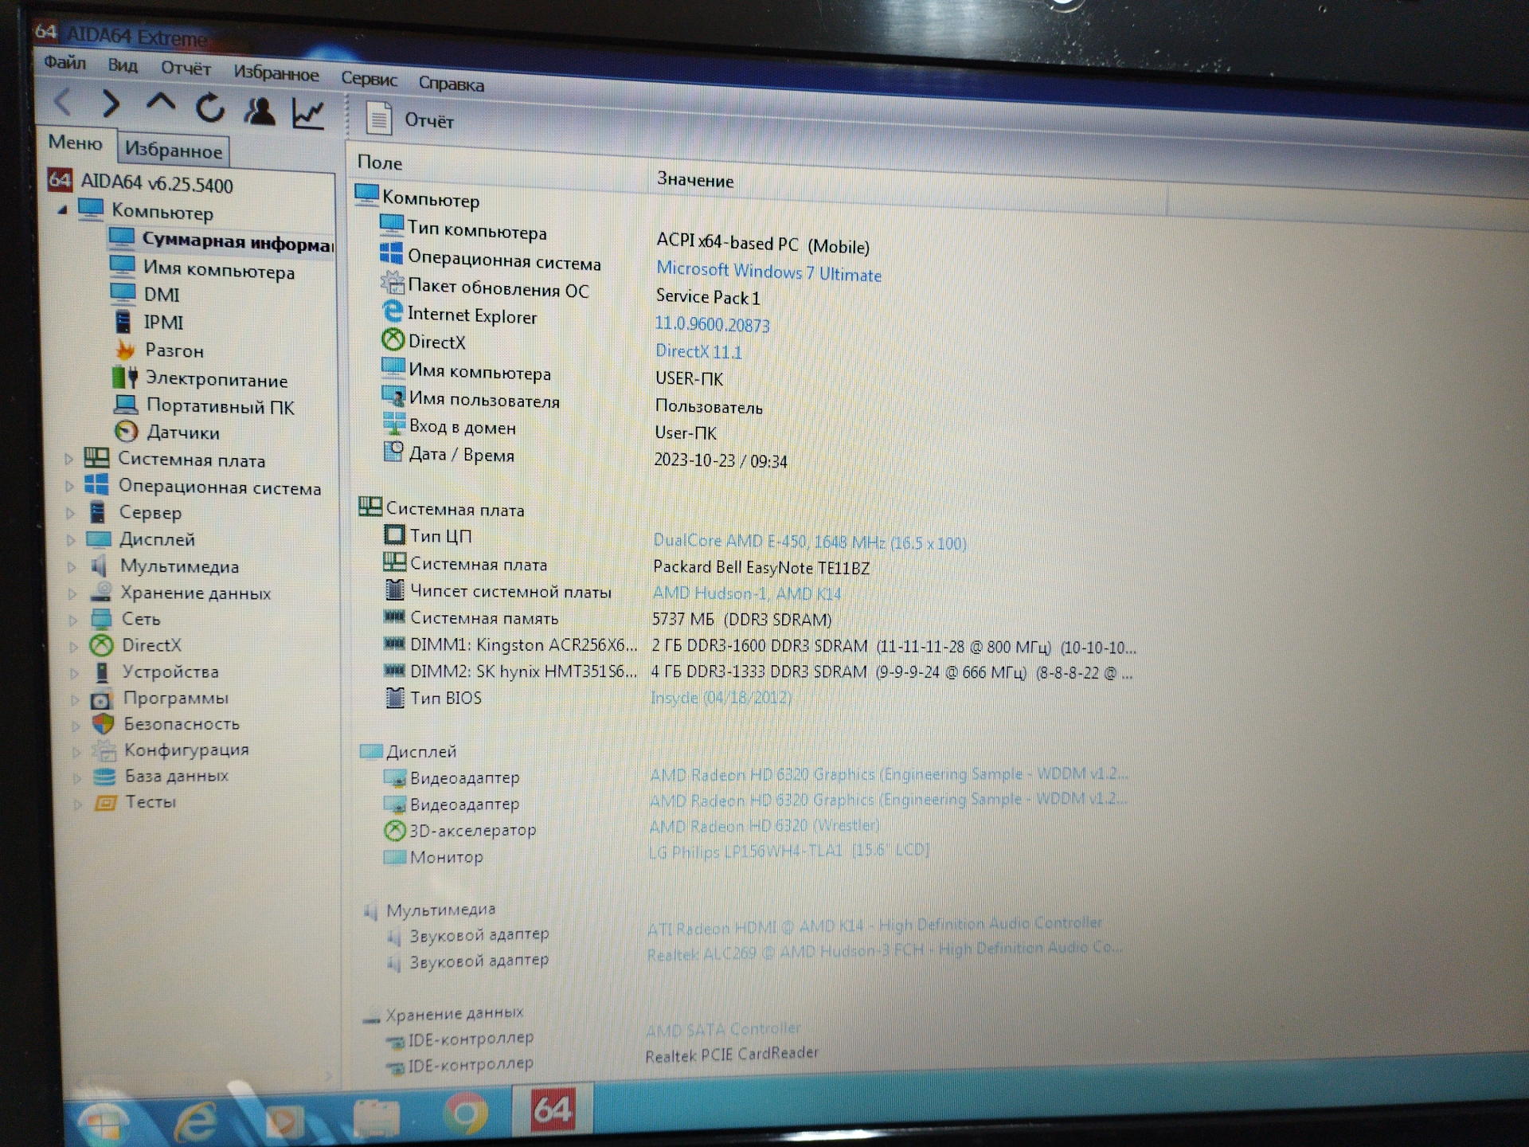Click Packard Bell EasyNote TE11BZ value
Viewport: 1529px width, 1147px height.
[x=761, y=567]
